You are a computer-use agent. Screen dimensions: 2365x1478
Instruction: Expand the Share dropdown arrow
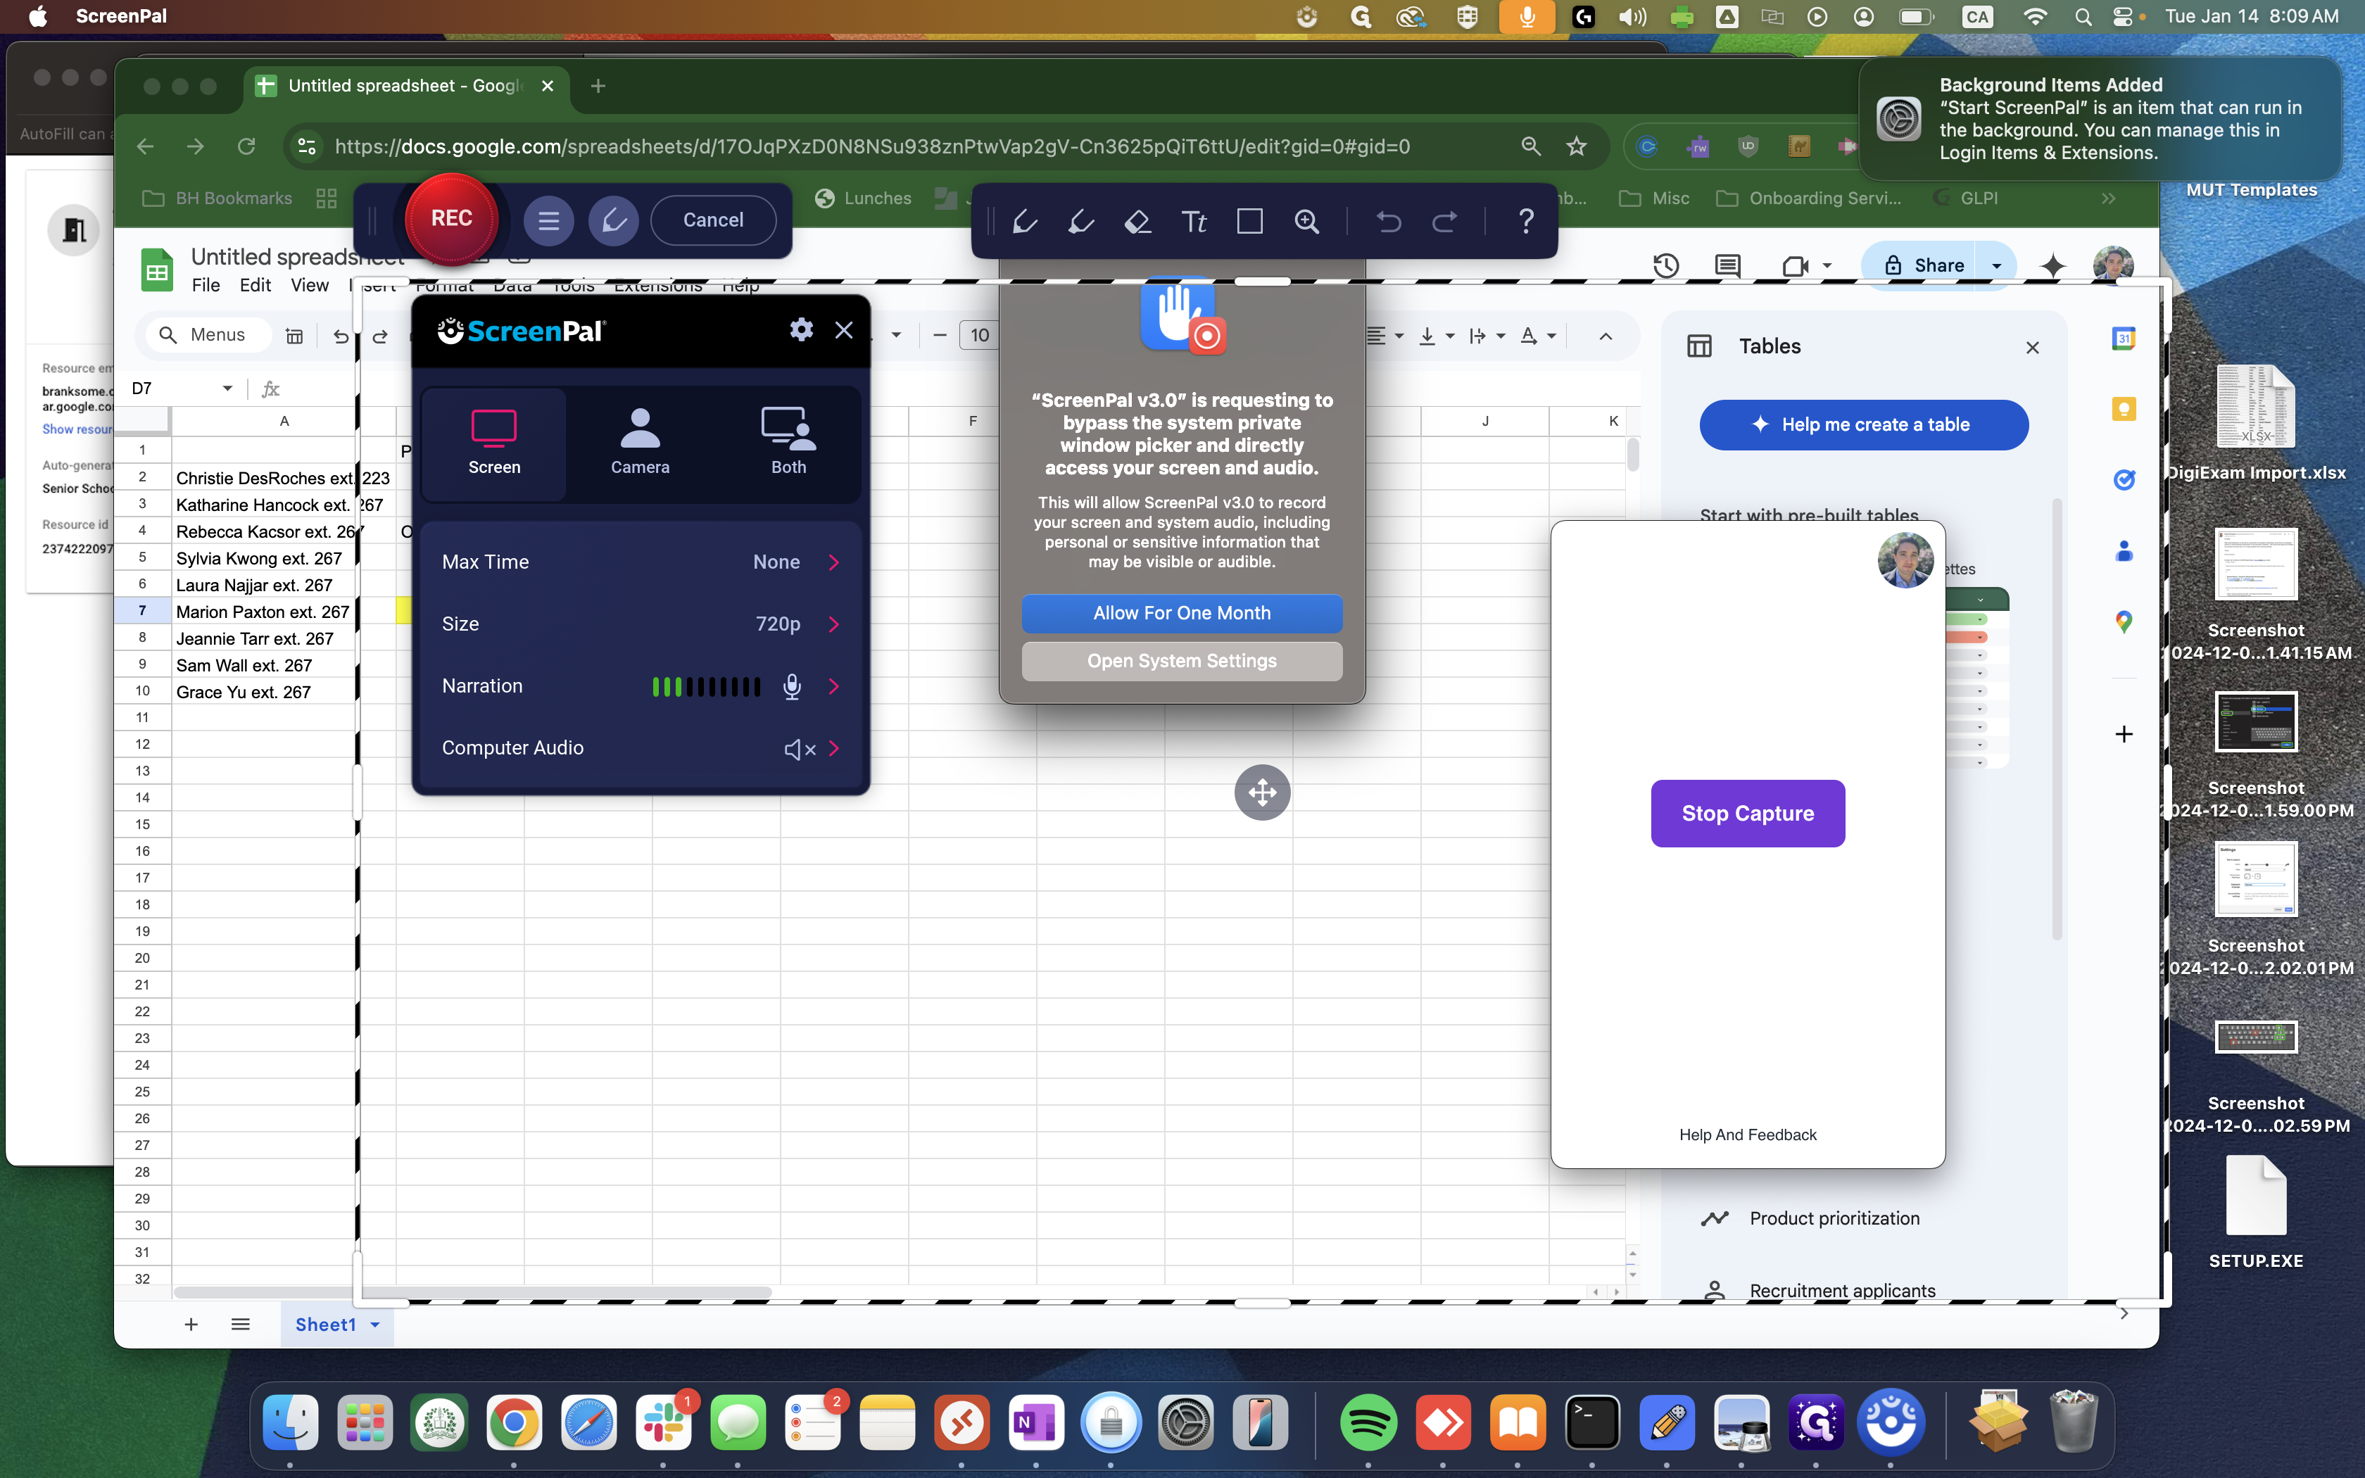[1995, 265]
